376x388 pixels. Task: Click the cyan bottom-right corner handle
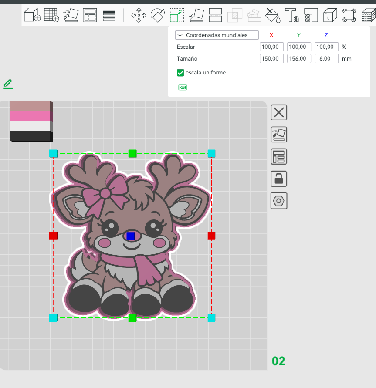tap(211, 318)
